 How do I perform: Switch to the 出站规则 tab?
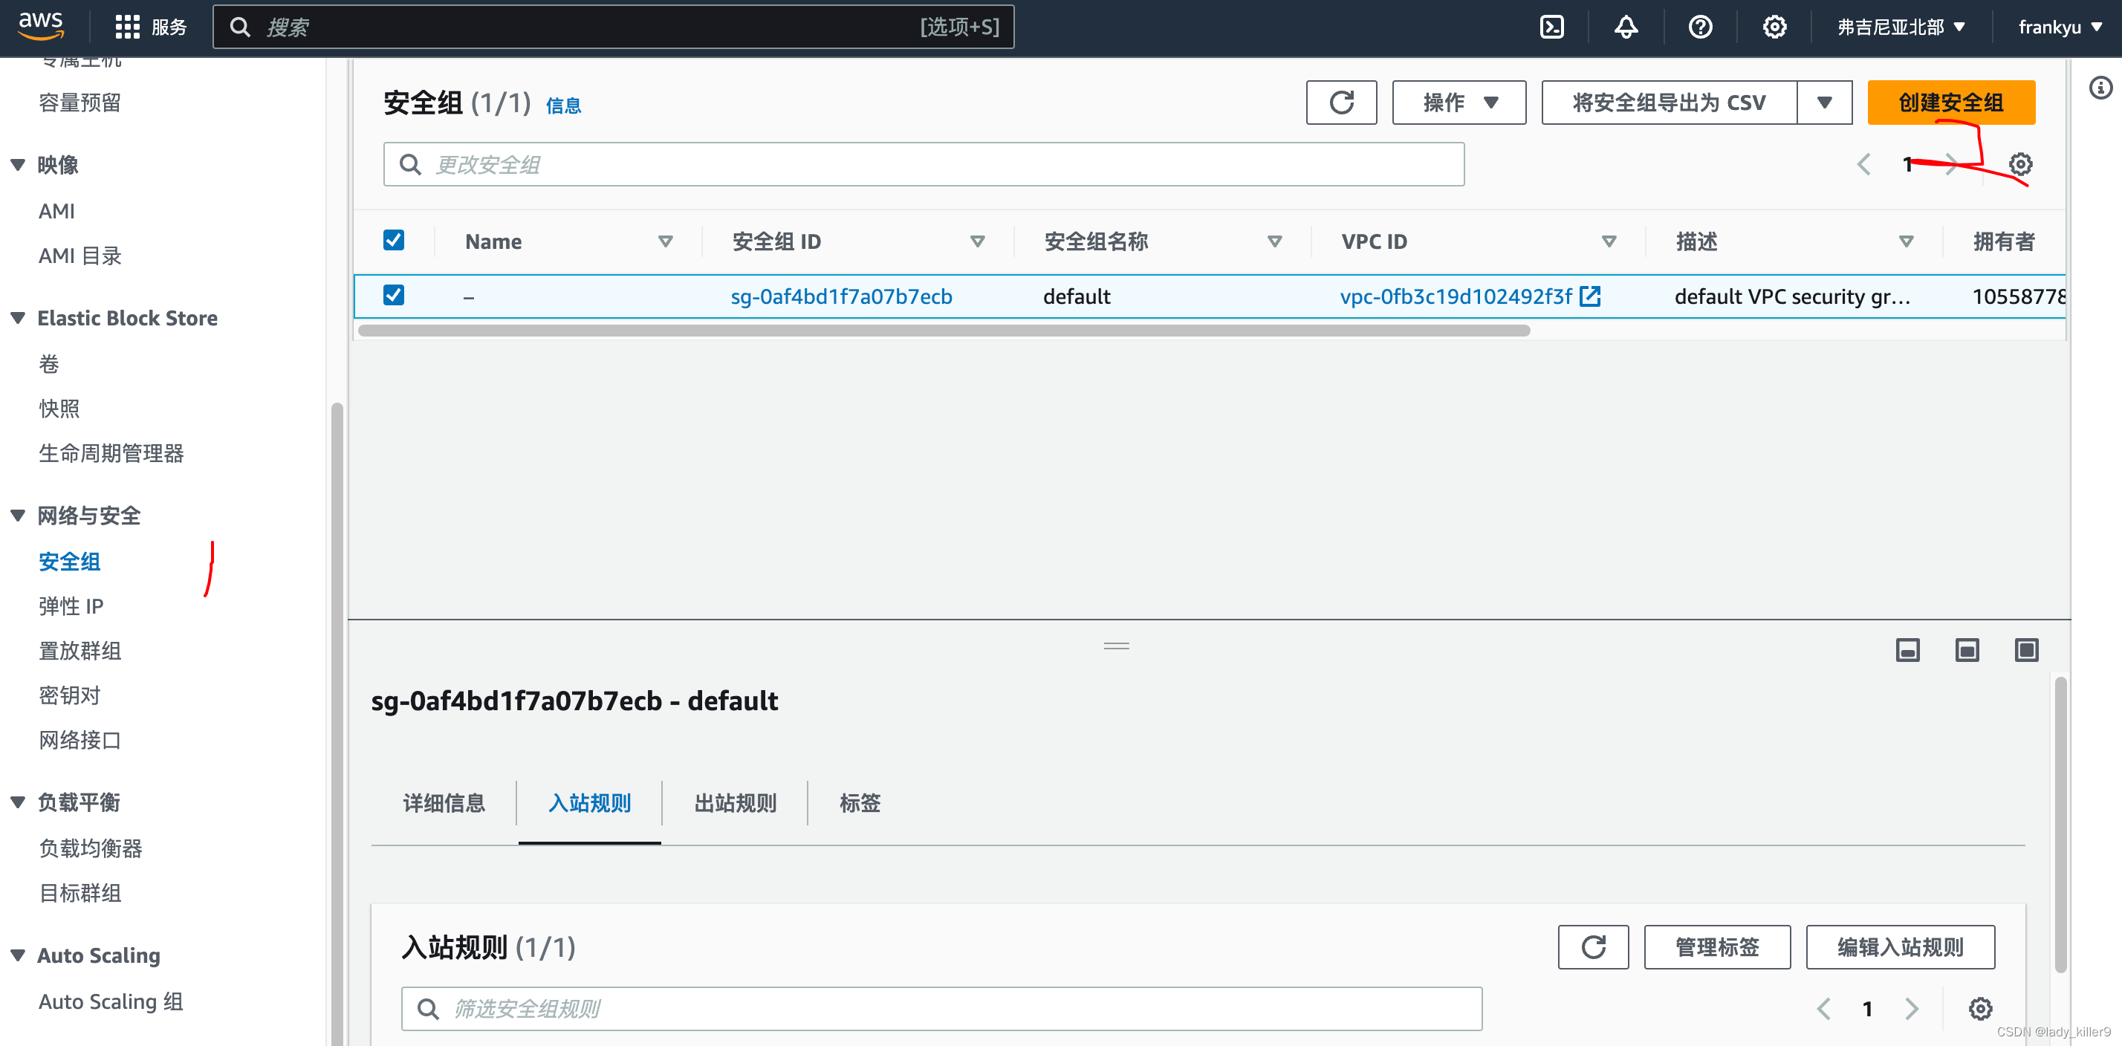tap(736, 803)
